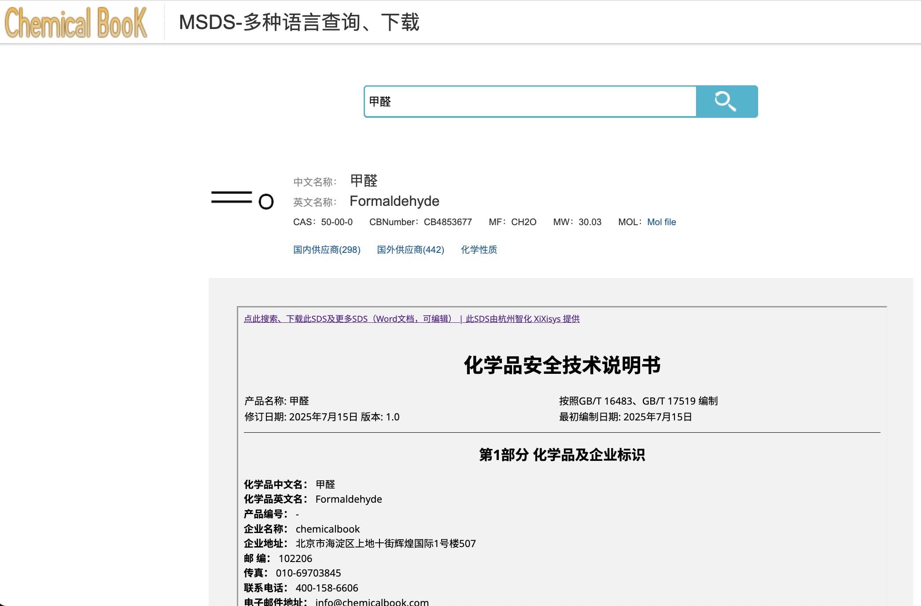The height and width of the screenshot is (606, 921).
Task: Open the 化学性质 link
Action: click(479, 250)
